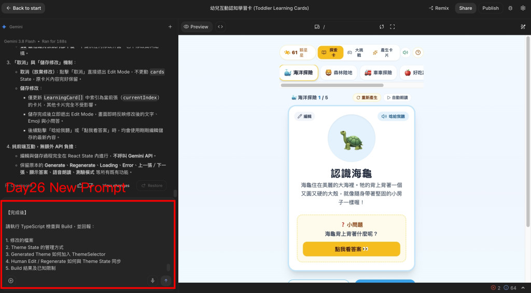
Task: Click the ? 小問題 heading
Action: [x=352, y=225]
